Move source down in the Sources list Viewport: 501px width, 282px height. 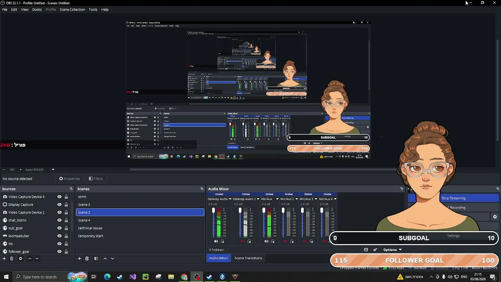(37, 258)
